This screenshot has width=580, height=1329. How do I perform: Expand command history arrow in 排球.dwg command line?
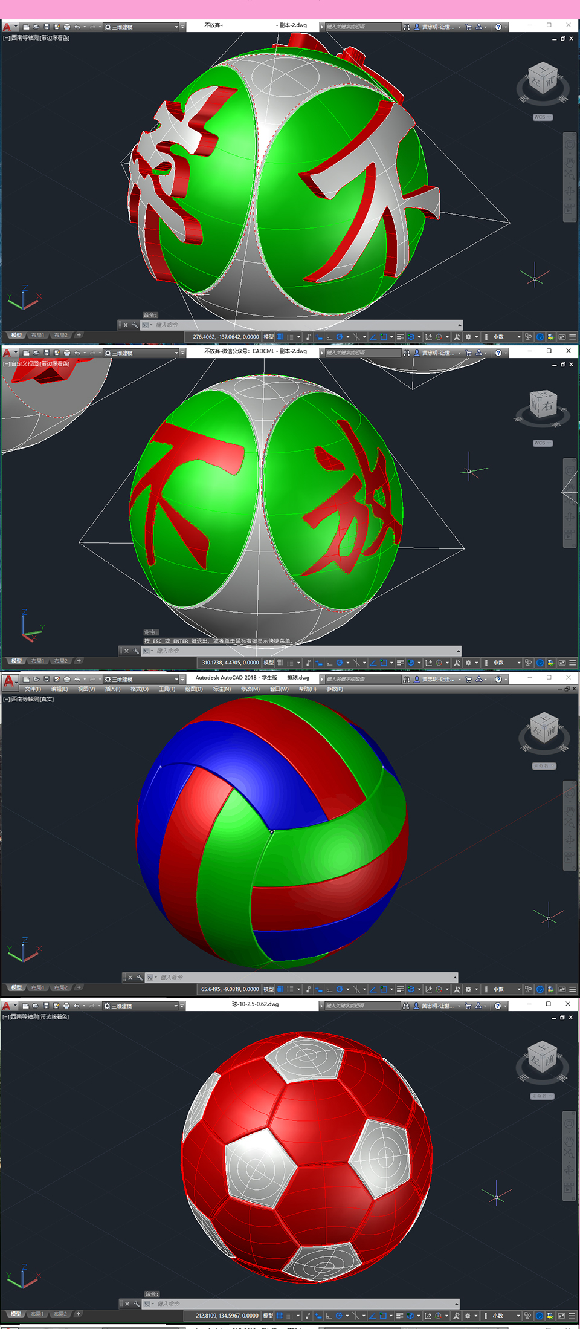point(455,977)
